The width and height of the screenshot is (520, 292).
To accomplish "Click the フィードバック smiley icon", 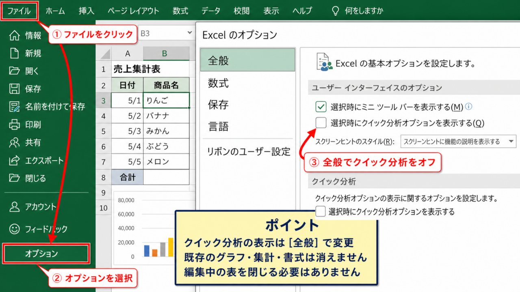I will click(14, 229).
